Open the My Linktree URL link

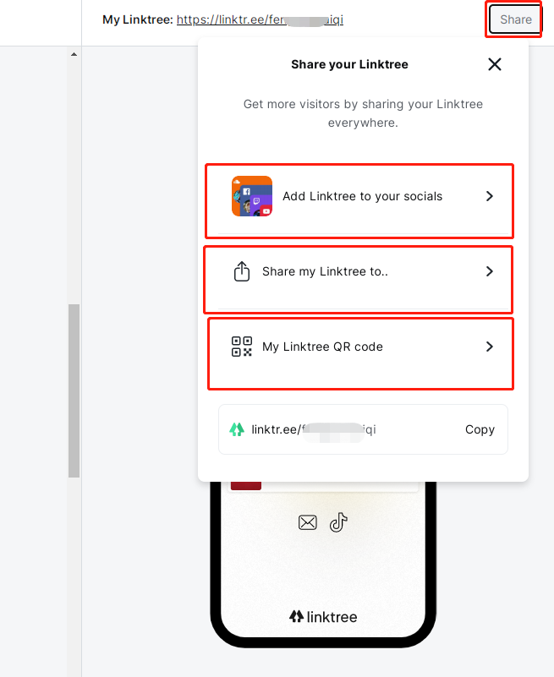(x=260, y=19)
